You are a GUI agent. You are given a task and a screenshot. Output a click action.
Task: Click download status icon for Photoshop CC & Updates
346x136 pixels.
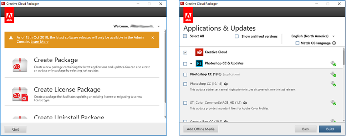[333, 64]
